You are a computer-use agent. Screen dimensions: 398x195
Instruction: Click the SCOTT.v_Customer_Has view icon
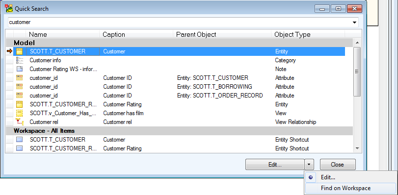pyautogui.click(x=19, y=113)
